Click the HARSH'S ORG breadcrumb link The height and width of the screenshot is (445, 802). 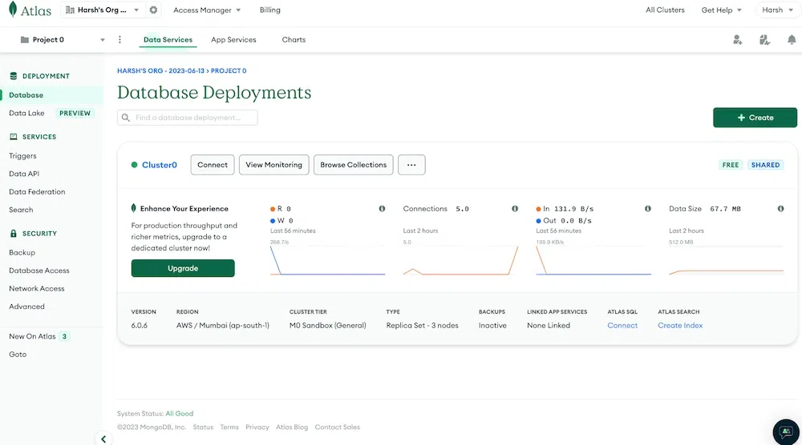(160, 71)
